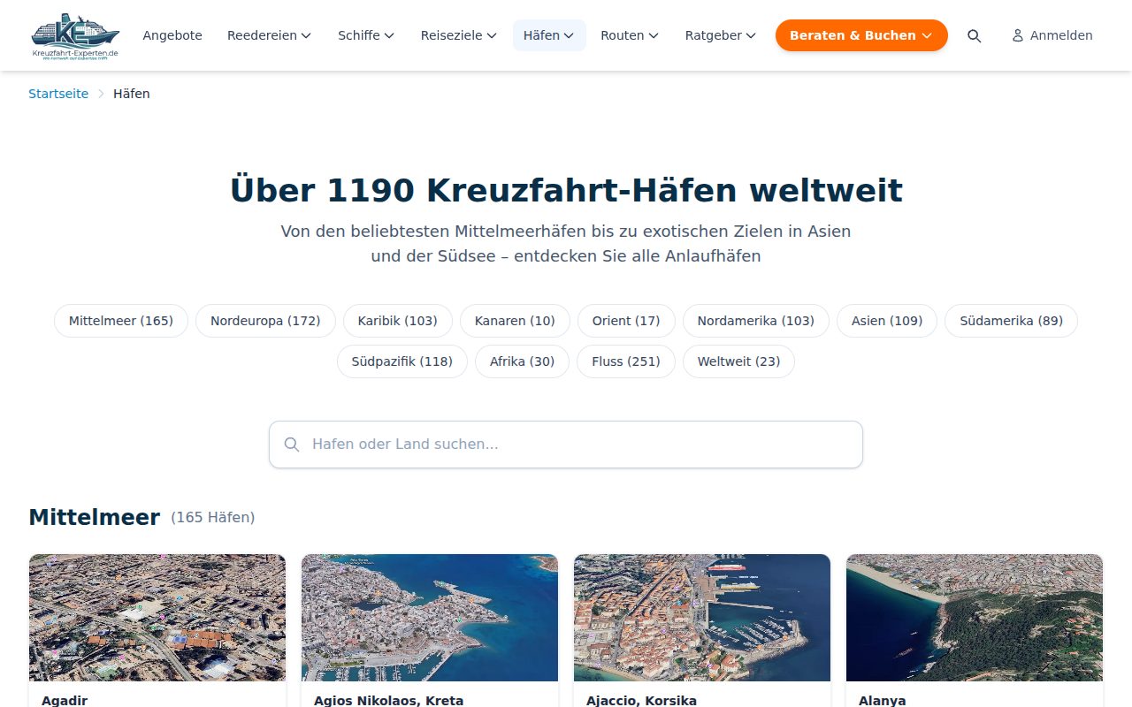Click the 'Häfen' breadcrumb text
Viewport: 1132px width, 707px height.
click(x=132, y=94)
